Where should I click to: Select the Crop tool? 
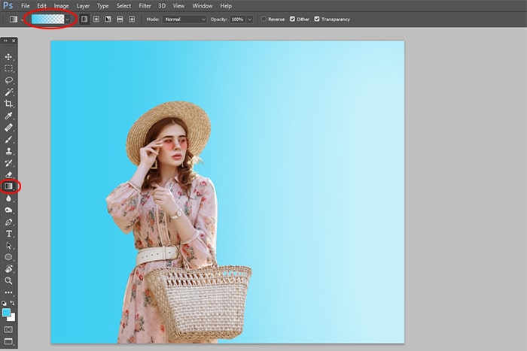click(9, 104)
